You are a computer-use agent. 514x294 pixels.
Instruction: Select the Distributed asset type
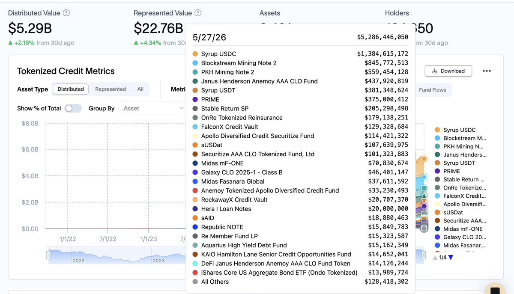click(x=71, y=89)
